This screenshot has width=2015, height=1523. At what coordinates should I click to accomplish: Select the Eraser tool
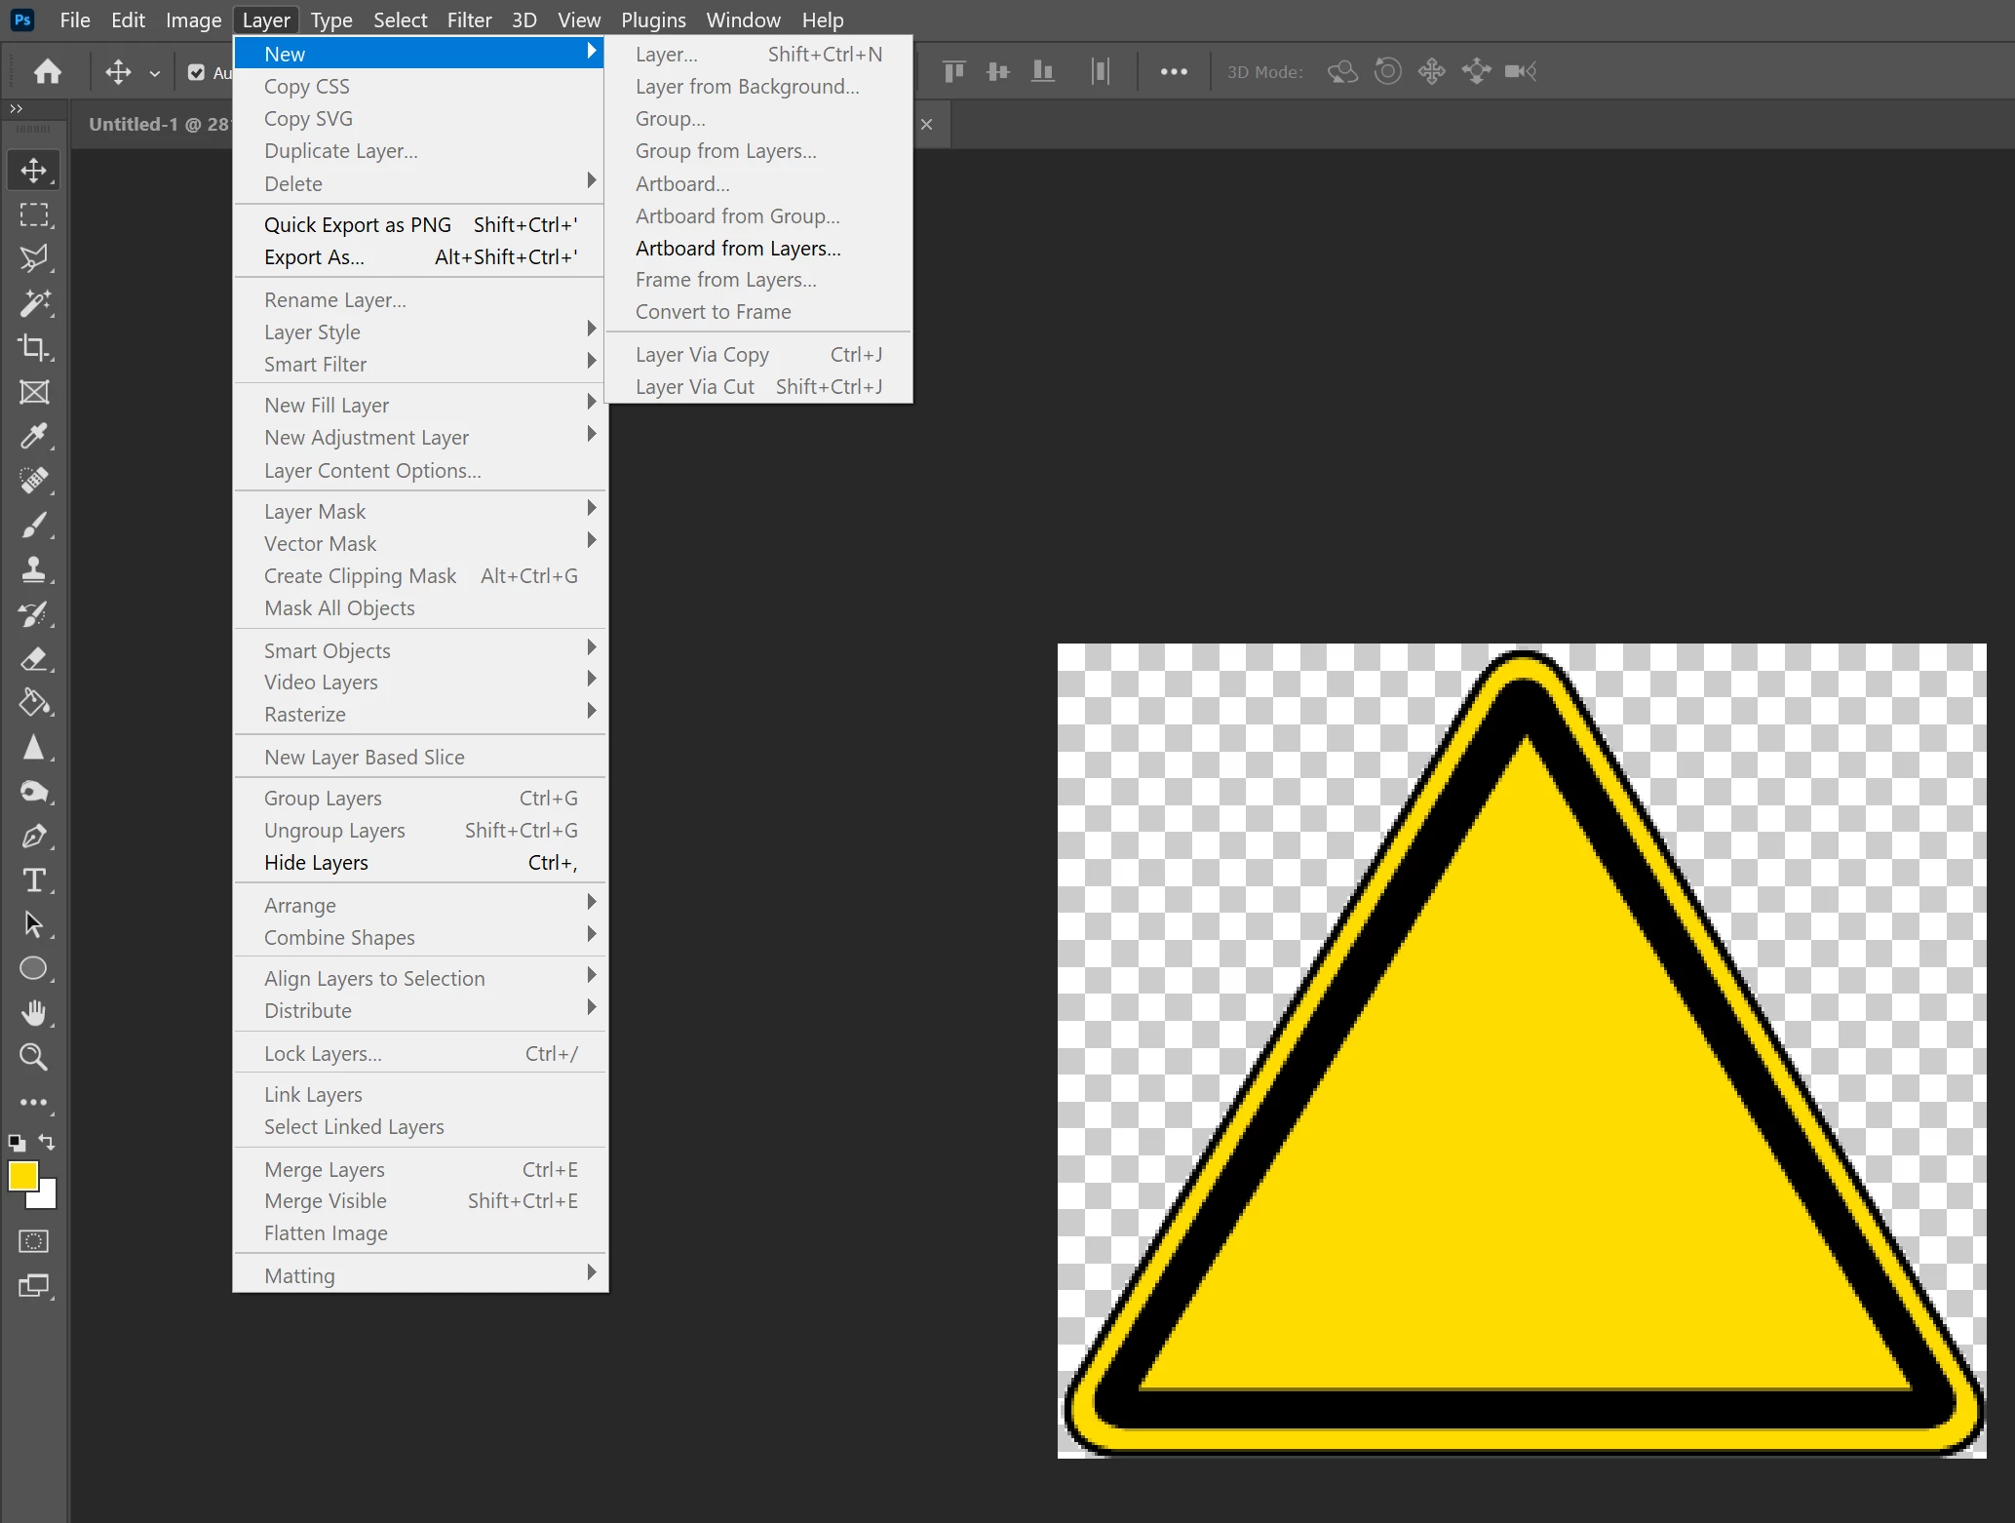(x=34, y=659)
